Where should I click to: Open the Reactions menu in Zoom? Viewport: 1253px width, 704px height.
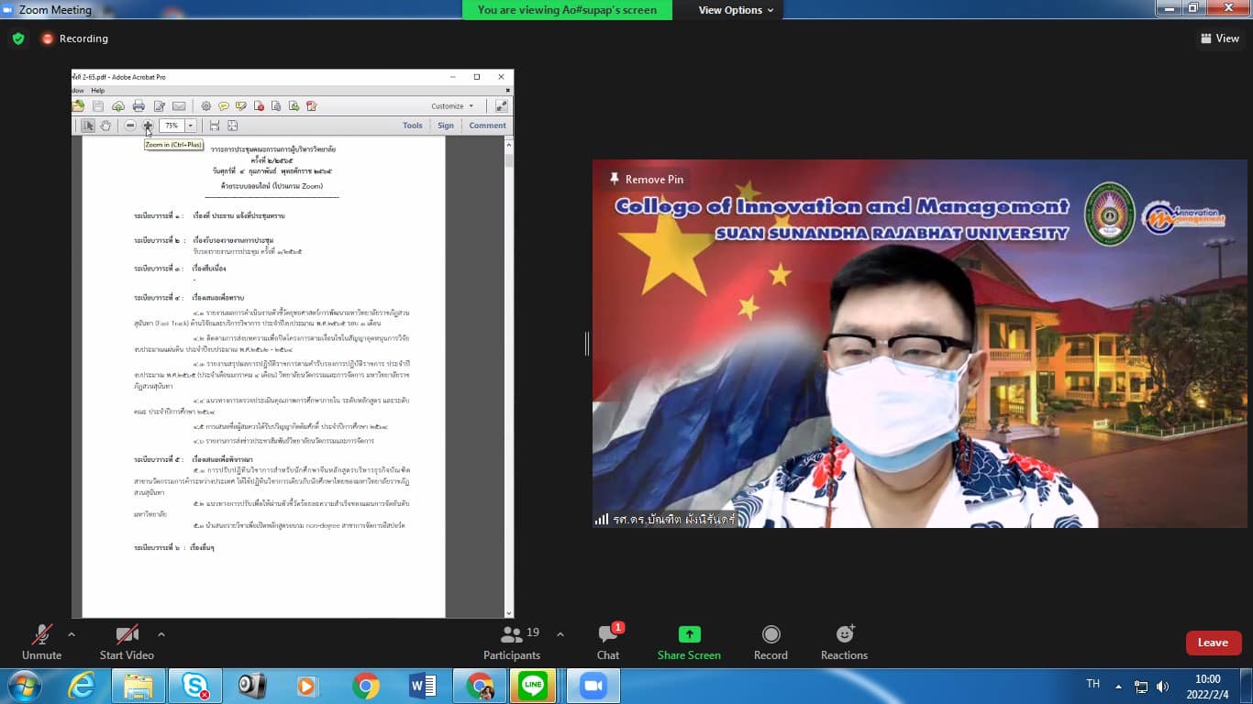tap(844, 642)
